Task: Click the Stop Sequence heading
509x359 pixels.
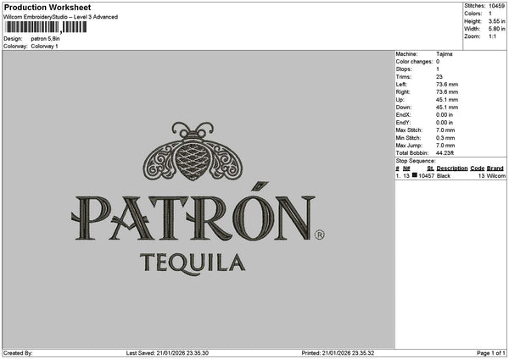Action: pyautogui.click(x=416, y=161)
